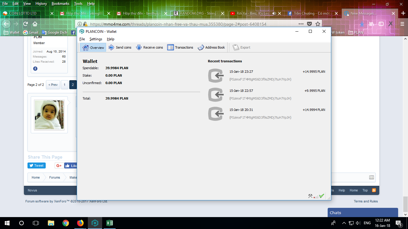This screenshot has height=229, width=408.
Task: Bookmark this page with star icon
Action: point(318,24)
